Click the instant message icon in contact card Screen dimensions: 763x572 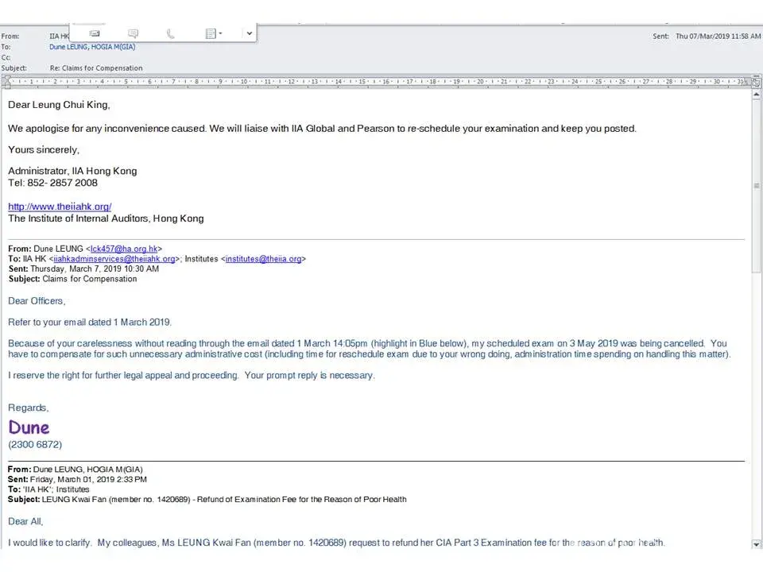tap(133, 33)
